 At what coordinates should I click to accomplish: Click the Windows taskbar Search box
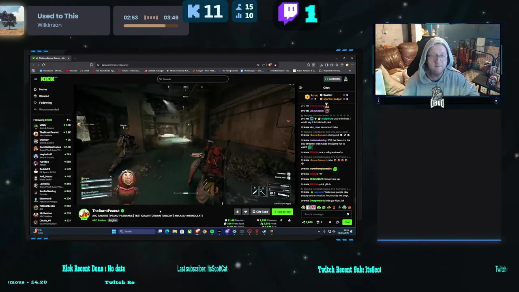pyautogui.click(x=137, y=232)
